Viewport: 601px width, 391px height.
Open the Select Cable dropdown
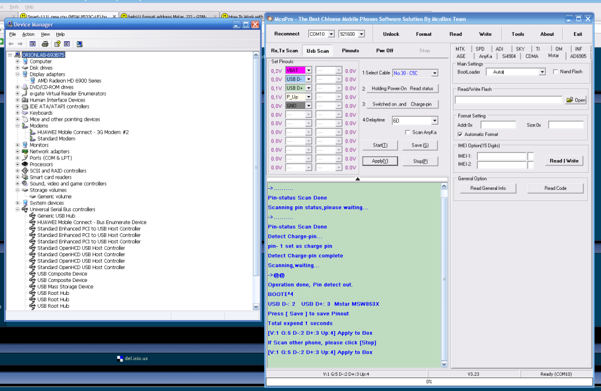coord(434,73)
